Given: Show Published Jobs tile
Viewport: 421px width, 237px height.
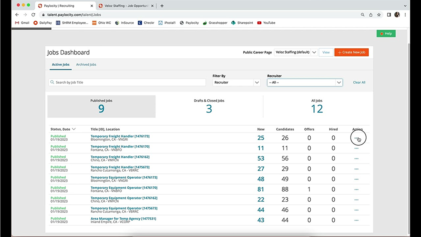Looking at the screenshot, I should [x=101, y=106].
